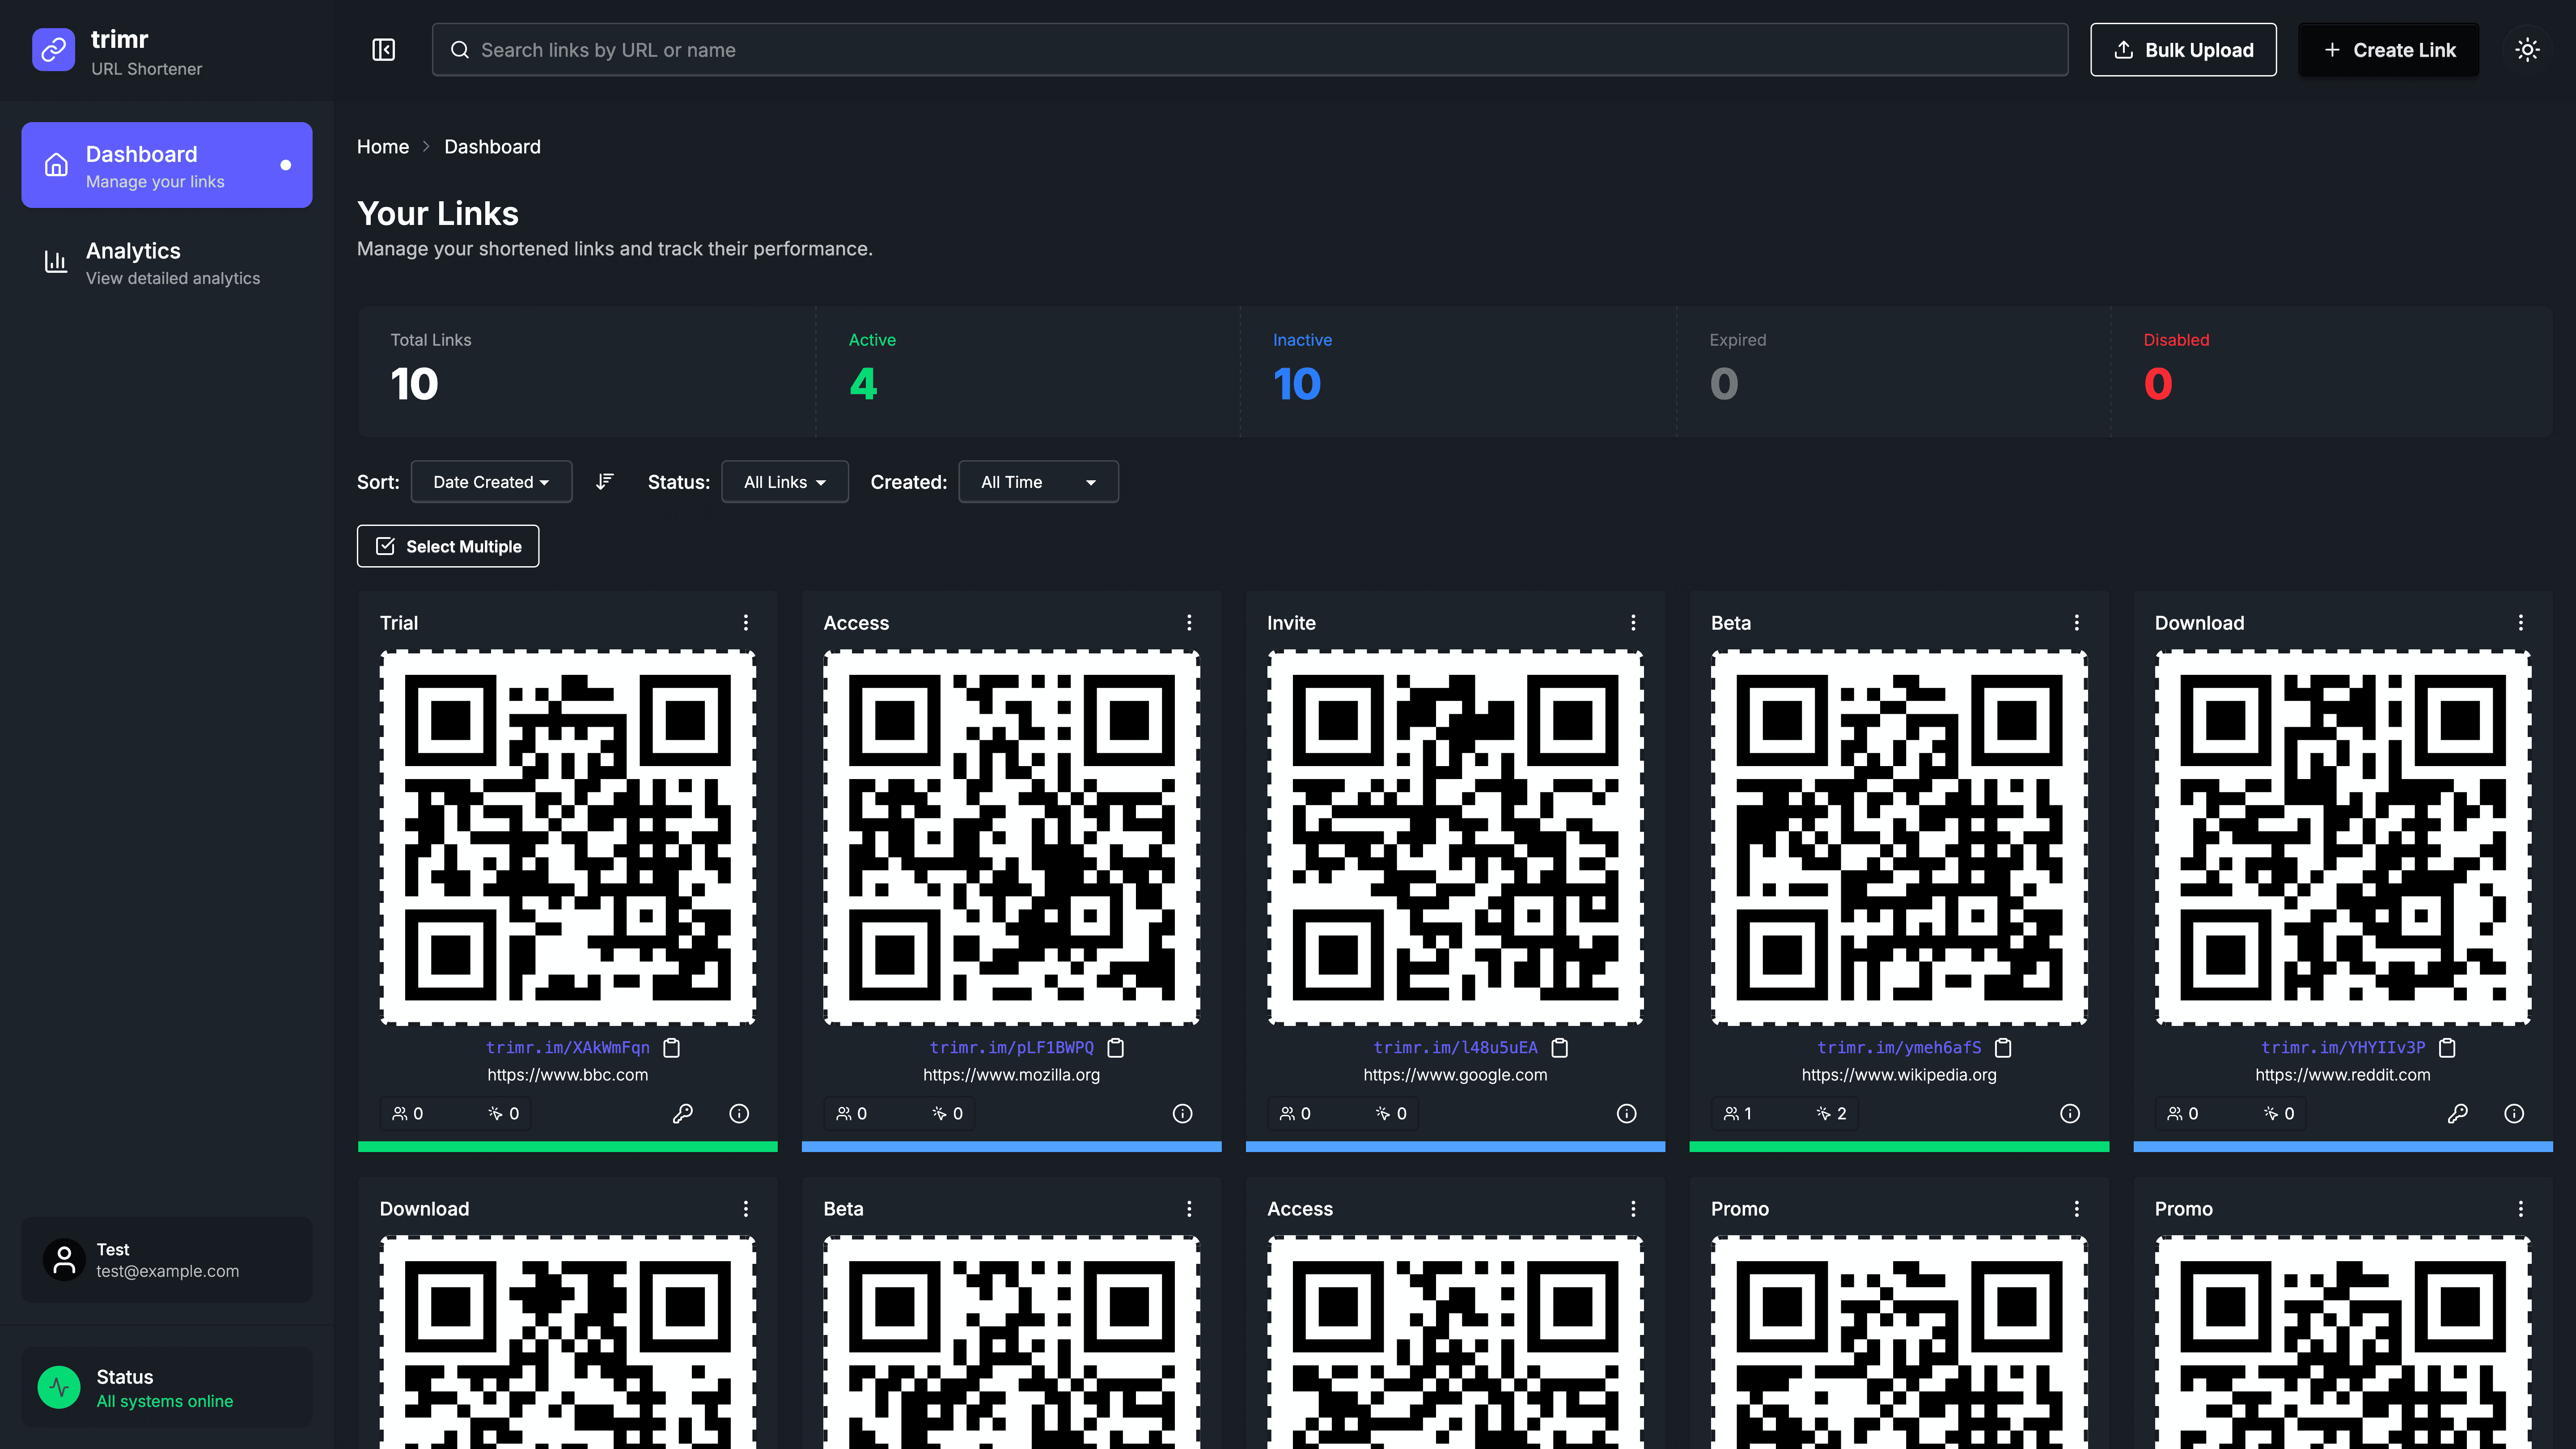Open the Date Created sort dropdown
Image resolution: width=2576 pixels, height=1449 pixels.
491,482
